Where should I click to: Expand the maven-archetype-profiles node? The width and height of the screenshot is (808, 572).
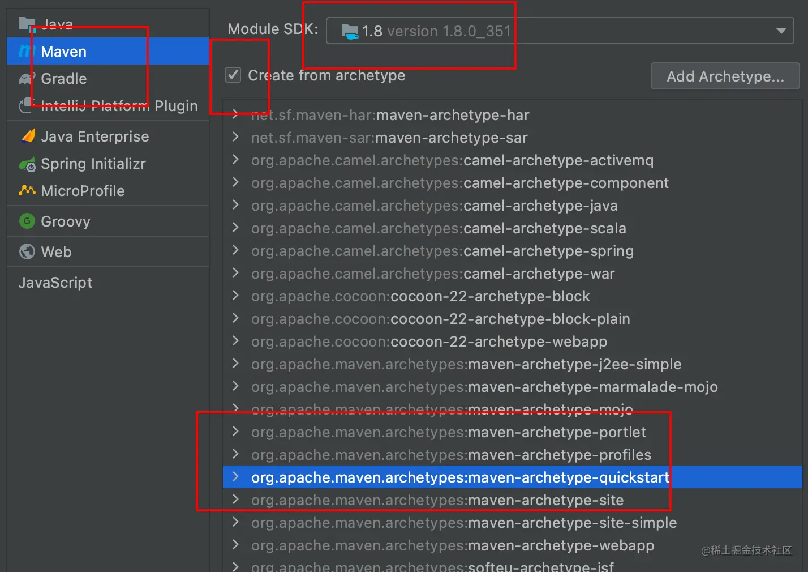(x=235, y=454)
